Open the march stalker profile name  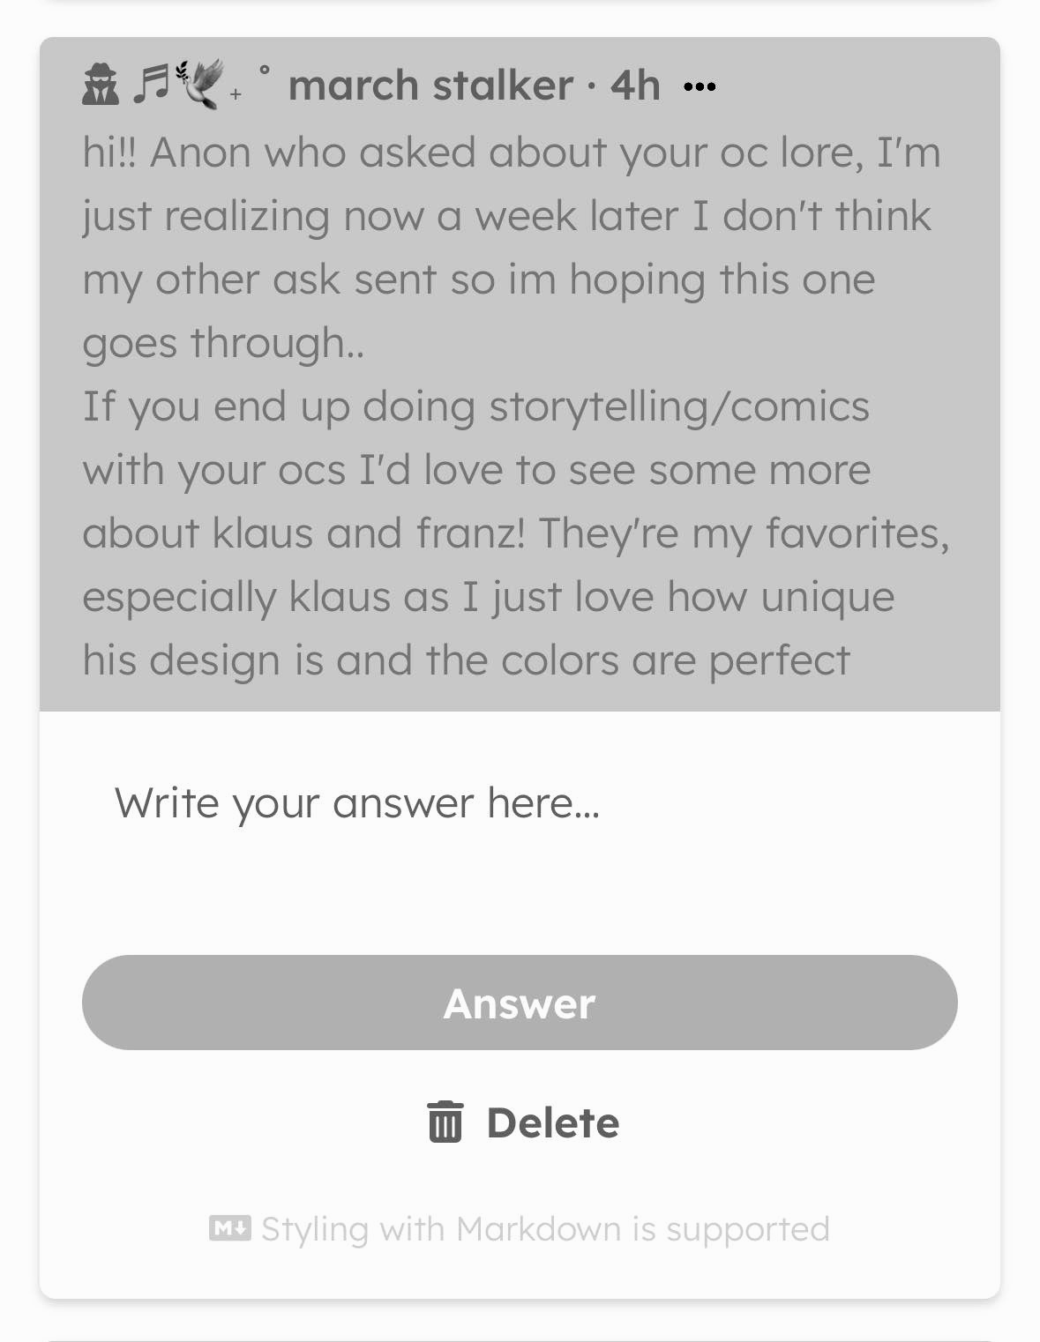coord(430,86)
